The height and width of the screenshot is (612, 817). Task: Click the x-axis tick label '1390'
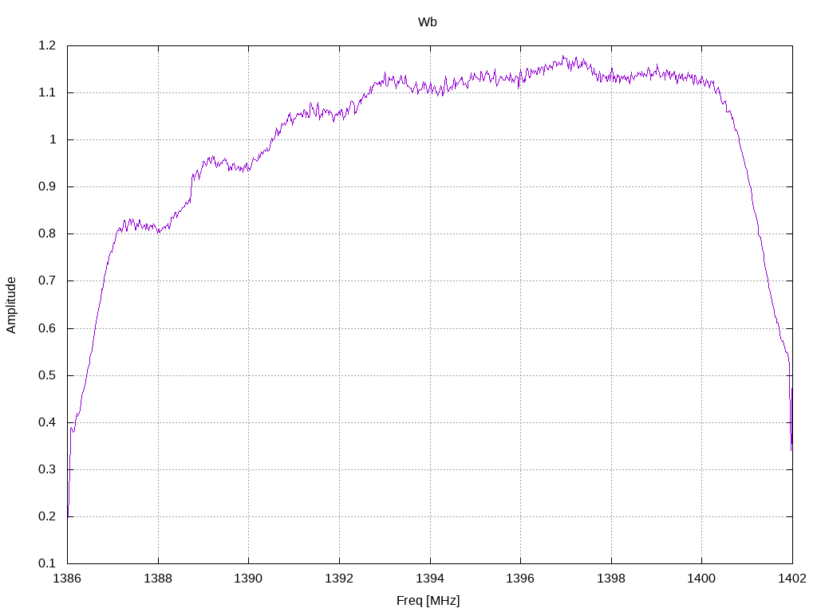tap(249, 579)
